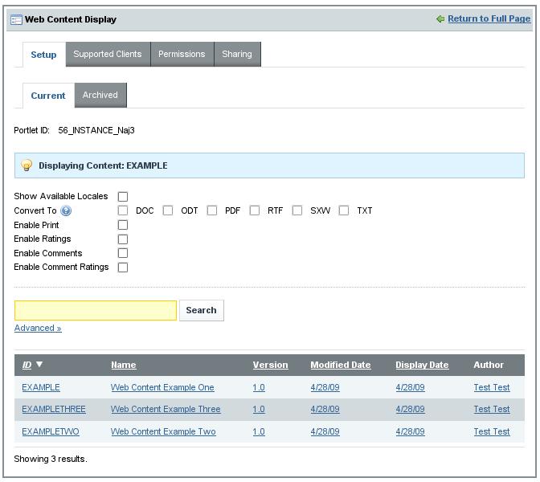
Task: Select the EXAMPLETHREE content ID link
Action: pos(54,409)
